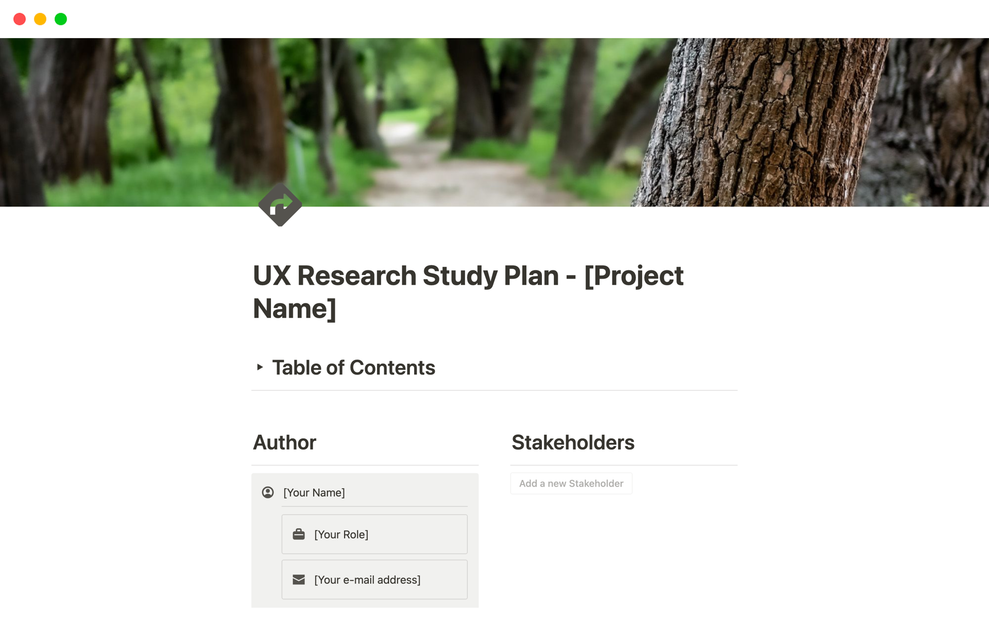Click the [Your Role] placeholder
The height and width of the screenshot is (618, 989).
[x=341, y=534]
